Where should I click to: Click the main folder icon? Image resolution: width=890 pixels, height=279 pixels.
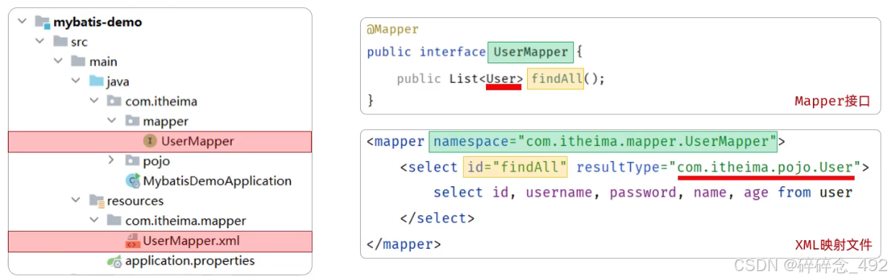(x=79, y=62)
